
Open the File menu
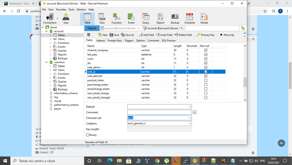[44, 10]
